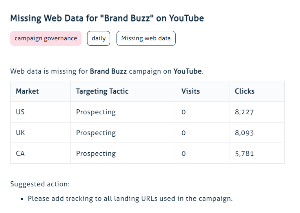Select the UK market cell
300x213 pixels.
pos(20,133)
